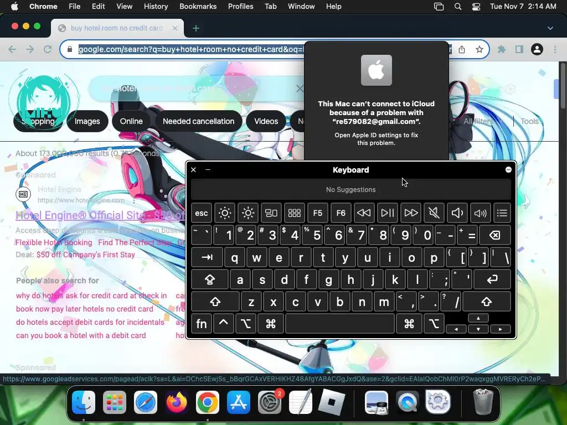Click the No Suggestions bar

click(350, 189)
